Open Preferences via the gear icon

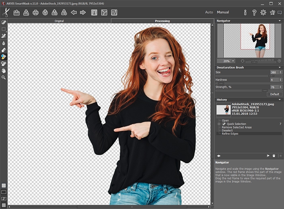[x=263, y=13]
